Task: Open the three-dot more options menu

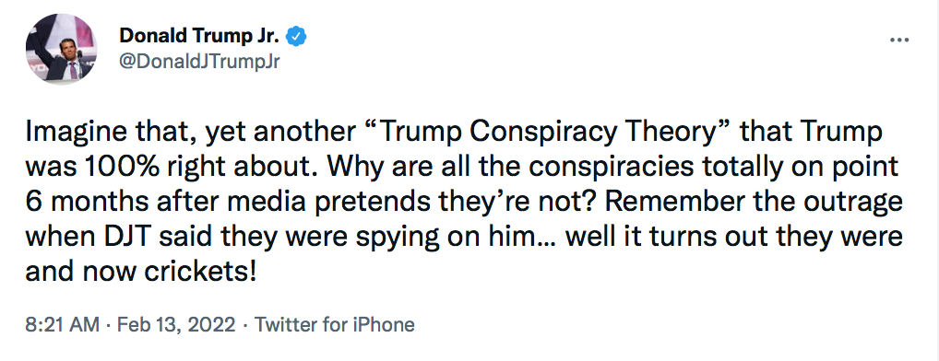Action: point(899,41)
